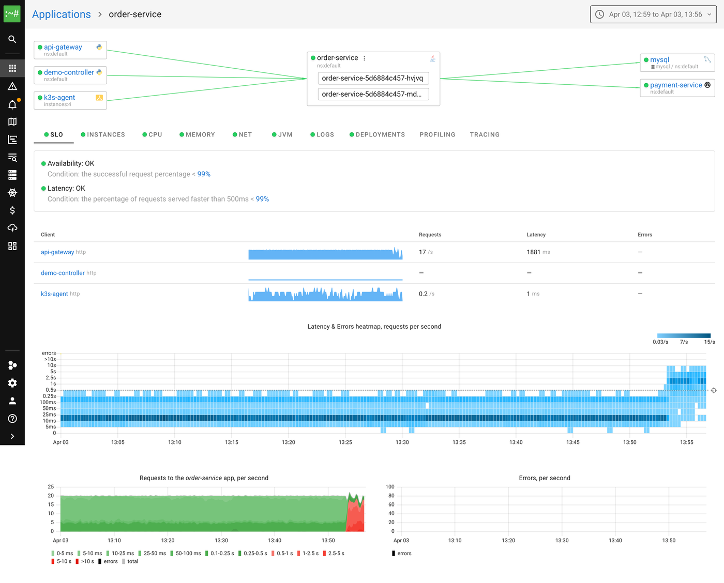The width and height of the screenshot is (724, 583).
Task: Open the payment-service node link
Action: (x=675, y=85)
